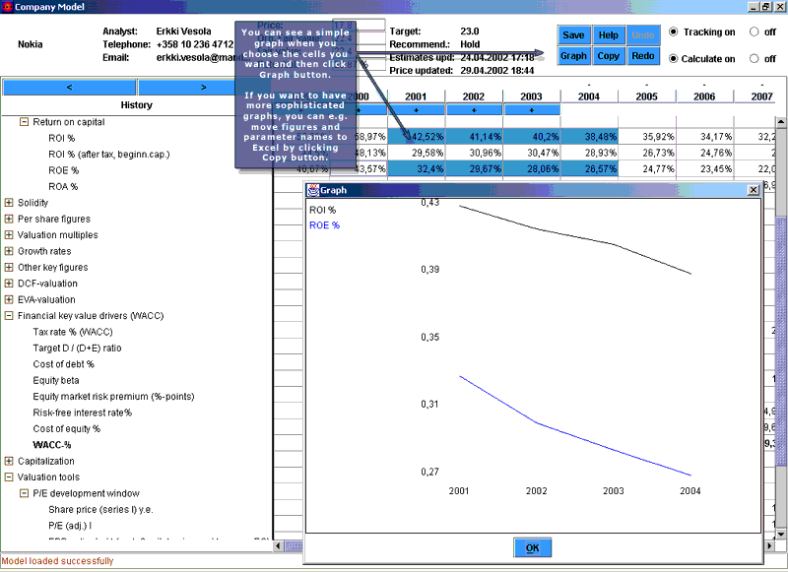Expand the DCF-valuation node
This screenshot has height=572, width=788.
click(9, 284)
